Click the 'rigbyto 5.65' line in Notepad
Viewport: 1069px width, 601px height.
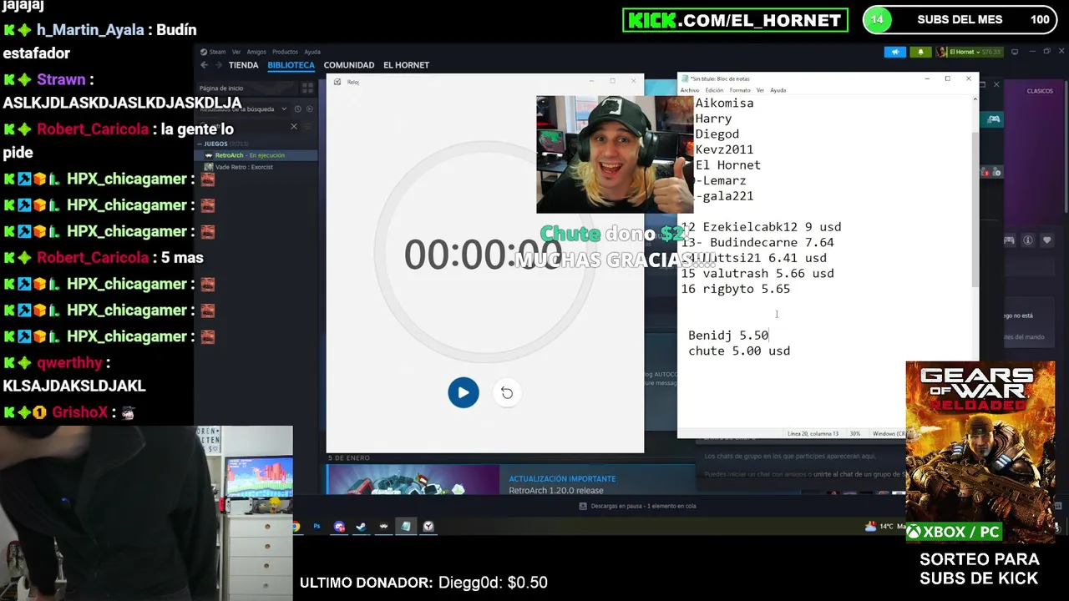pyautogui.click(x=735, y=290)
